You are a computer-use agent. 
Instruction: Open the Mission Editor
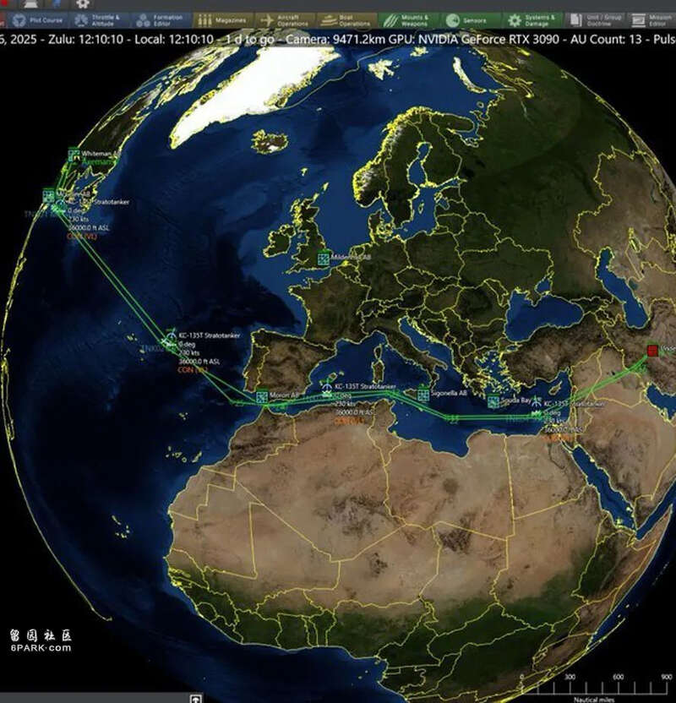click(651, 20)
